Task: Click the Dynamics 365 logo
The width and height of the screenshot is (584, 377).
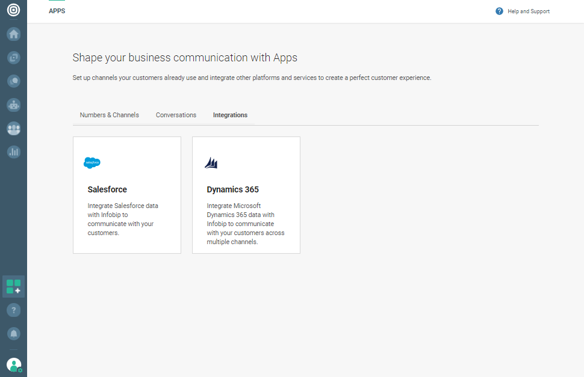Action: click(x=211, y=163)
